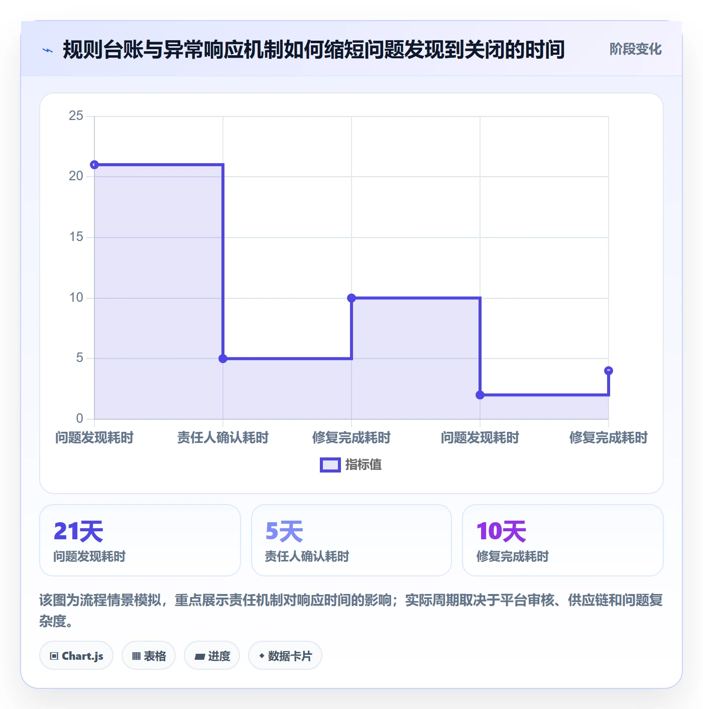Click the 10天 stat card value
Screen dimensions: 703x709
pos(501,531)
